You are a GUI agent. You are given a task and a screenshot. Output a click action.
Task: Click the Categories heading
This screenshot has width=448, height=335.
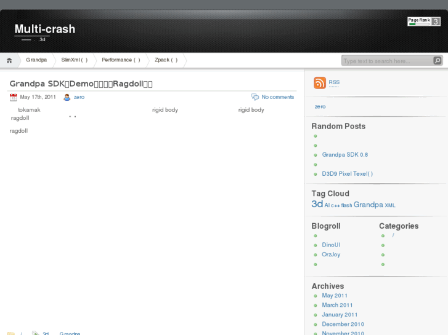coord(399,226)
